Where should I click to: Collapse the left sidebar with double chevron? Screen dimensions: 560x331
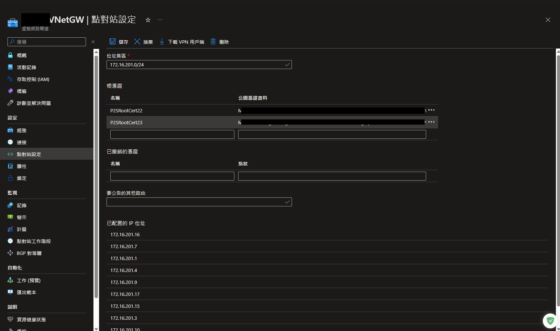[x=93, y=42]
